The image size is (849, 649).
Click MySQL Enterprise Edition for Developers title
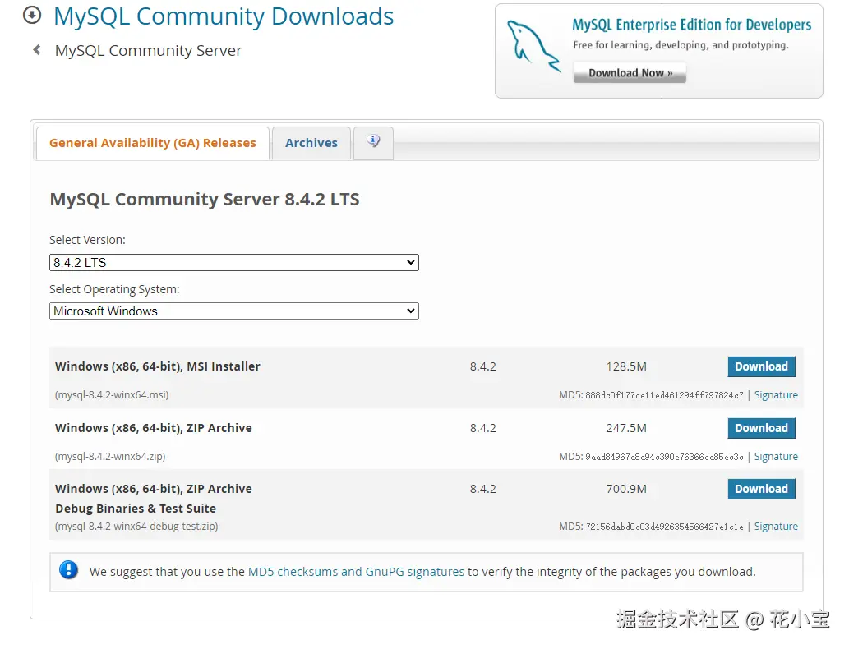coord(691,25)
